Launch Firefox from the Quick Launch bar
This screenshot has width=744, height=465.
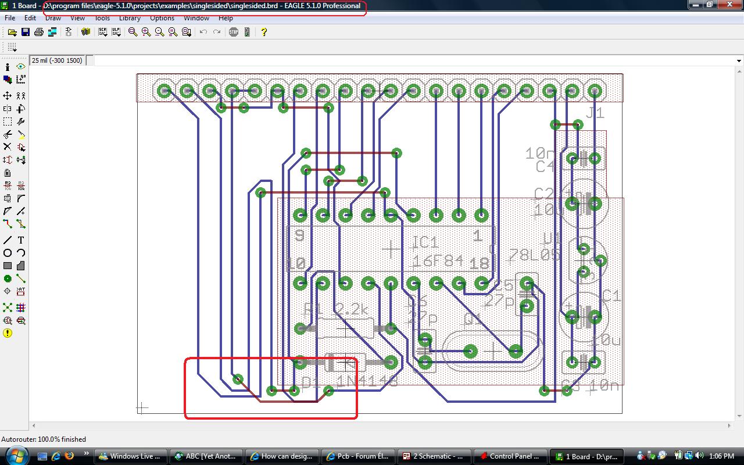pos(70,456)
